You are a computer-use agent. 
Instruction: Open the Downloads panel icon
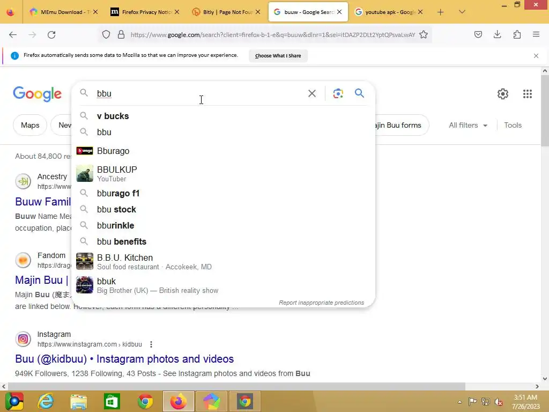(x=497, y=34)
